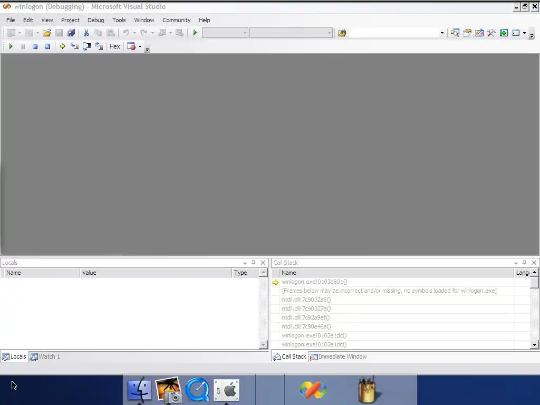Click the Restart debugging icon
The width and height of the screenshot is (540, 405).
click(47, 46)
